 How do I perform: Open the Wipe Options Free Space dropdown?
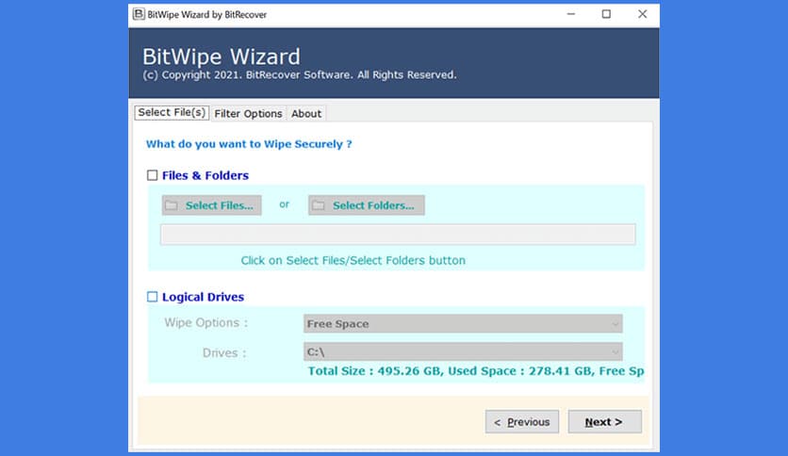[x=463, y=324]
